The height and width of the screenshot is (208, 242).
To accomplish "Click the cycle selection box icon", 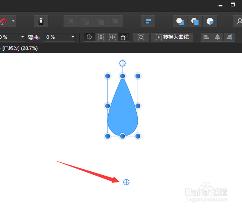I will coord(141,37).
